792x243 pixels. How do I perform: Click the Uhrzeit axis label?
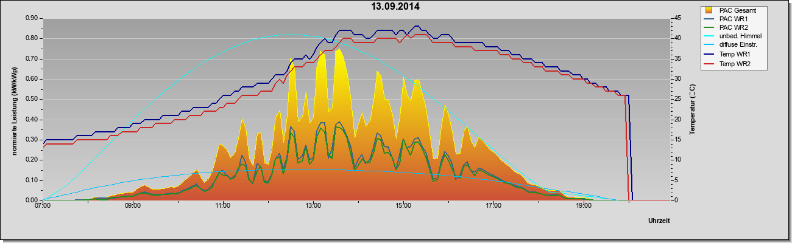tap(659, 221)
